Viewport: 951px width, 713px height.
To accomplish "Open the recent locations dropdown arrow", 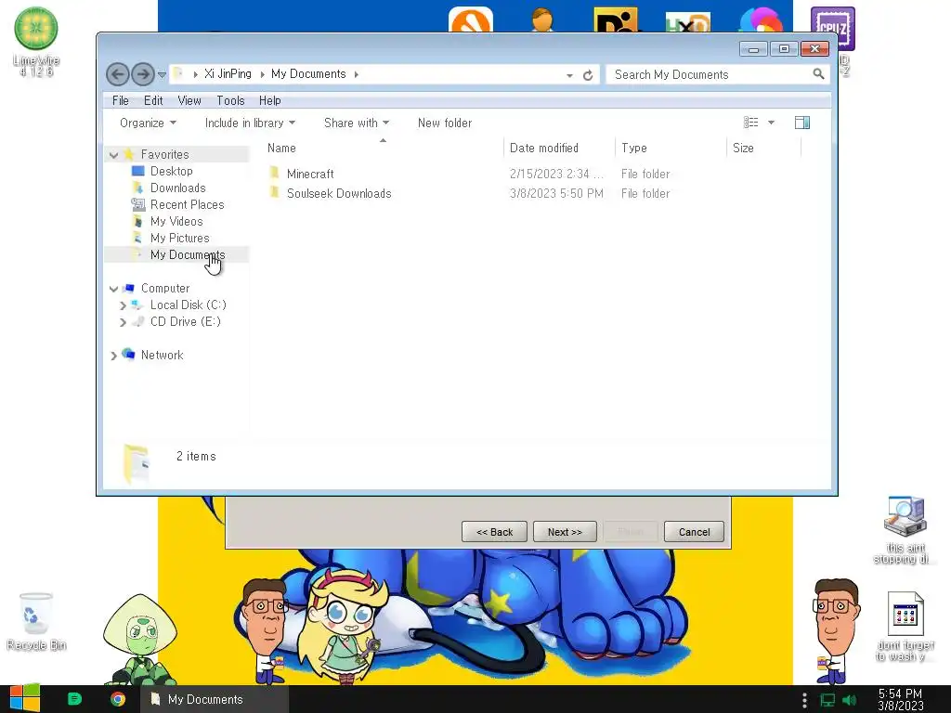I will pyautogui.click(x=162, y=74).
